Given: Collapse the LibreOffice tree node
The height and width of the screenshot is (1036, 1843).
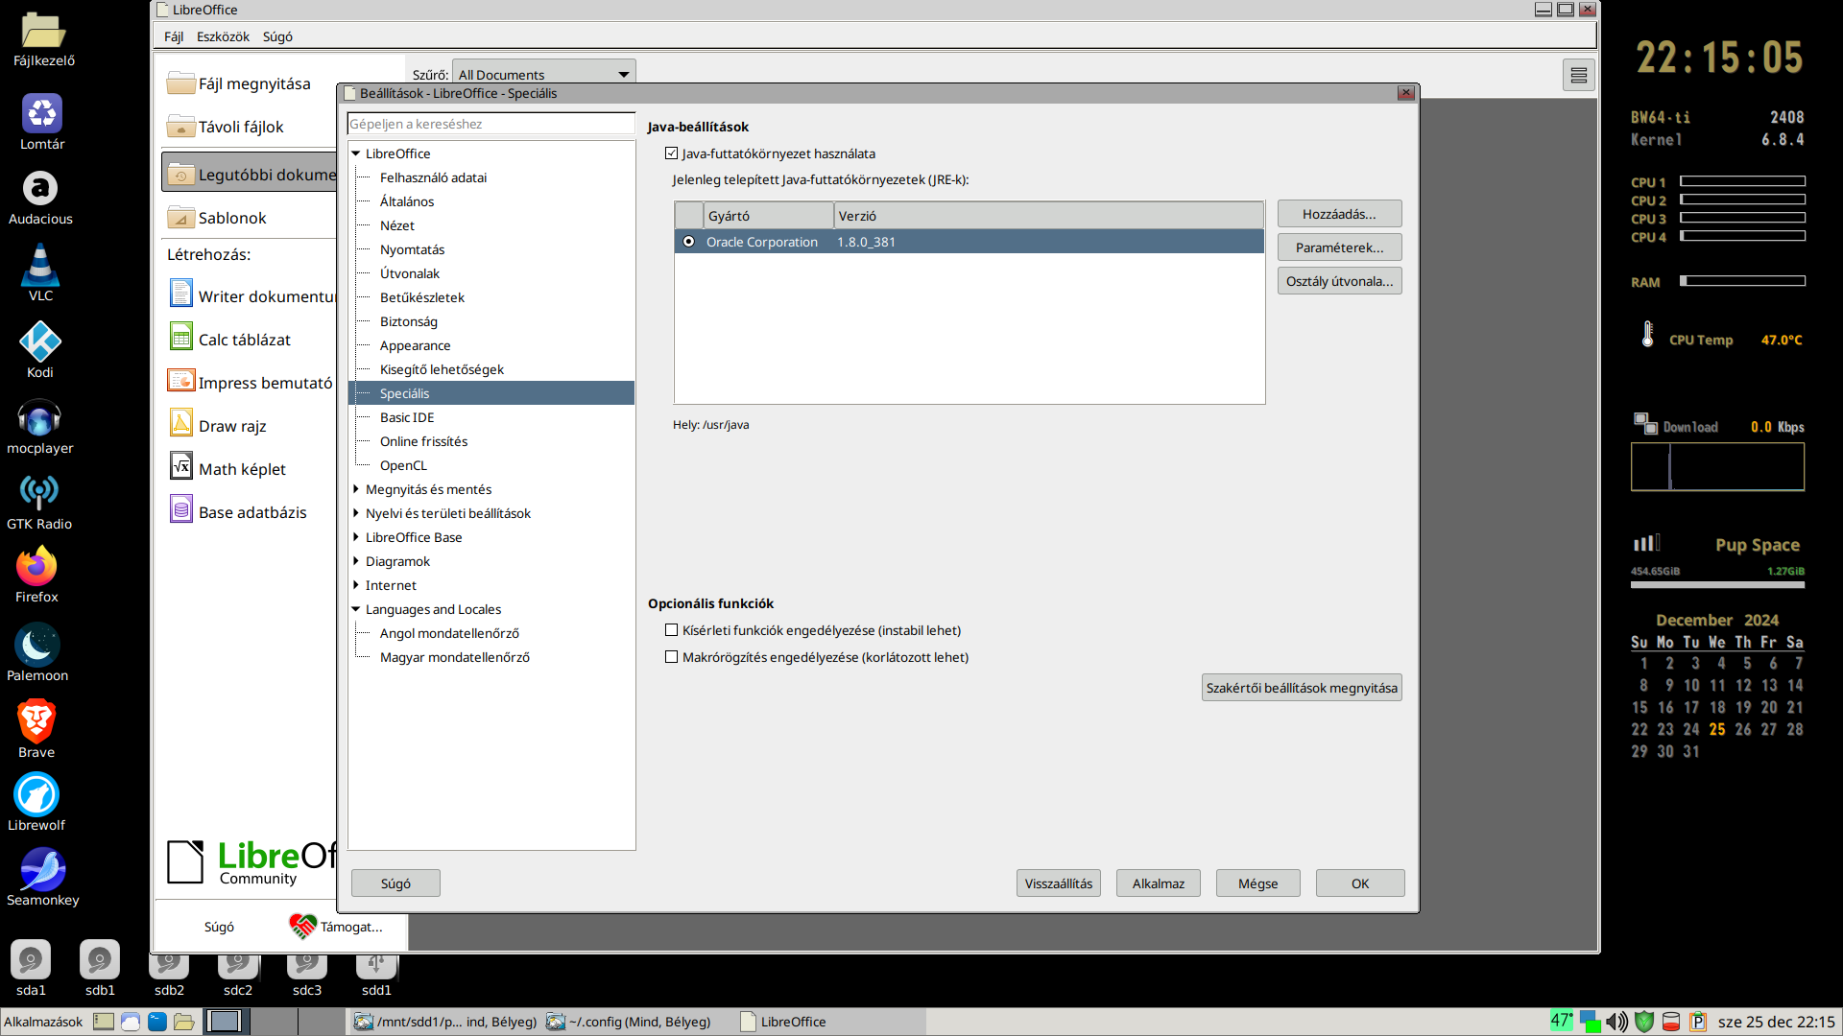Looking at the screenshot, I should click(356, 153).
